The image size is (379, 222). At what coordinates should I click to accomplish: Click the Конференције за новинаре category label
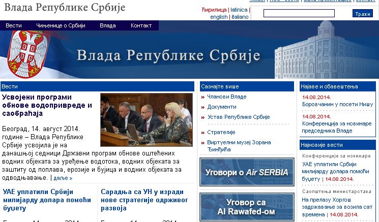tap(336, 156)
